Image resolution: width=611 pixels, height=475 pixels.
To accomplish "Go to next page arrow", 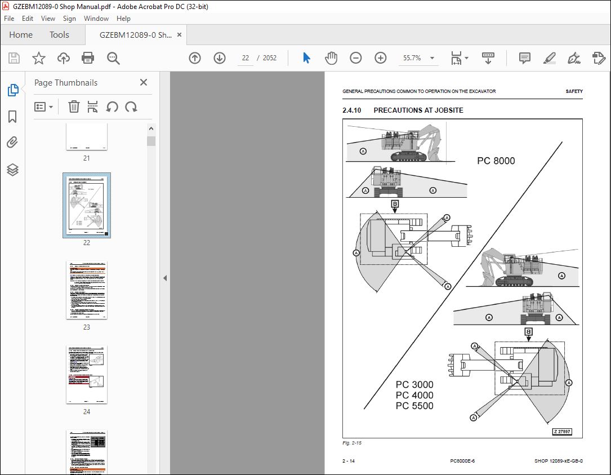I will [220, 58].
